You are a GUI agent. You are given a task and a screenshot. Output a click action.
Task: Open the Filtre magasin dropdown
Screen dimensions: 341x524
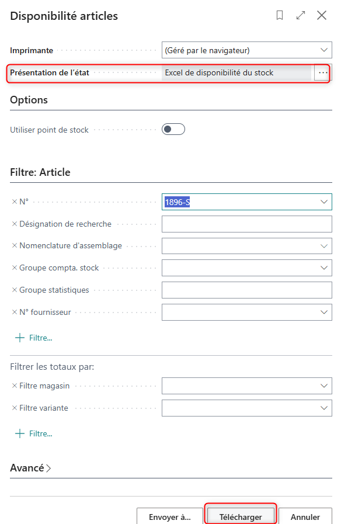point(323,386)
